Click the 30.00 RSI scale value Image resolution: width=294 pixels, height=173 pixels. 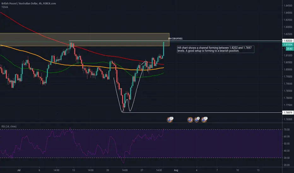(x=286, y=158)
